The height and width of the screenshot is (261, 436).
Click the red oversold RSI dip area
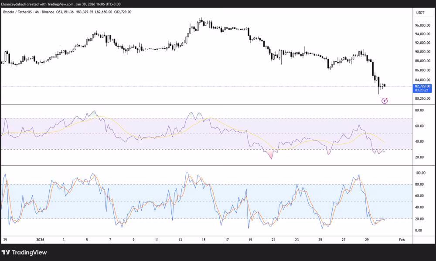pyautogui.click(x=272, y=155)
